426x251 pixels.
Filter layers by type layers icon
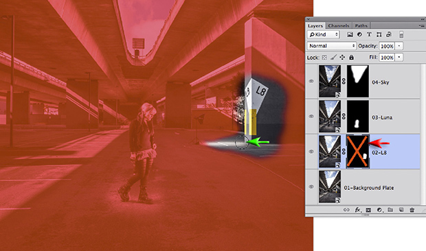[369, 34]
